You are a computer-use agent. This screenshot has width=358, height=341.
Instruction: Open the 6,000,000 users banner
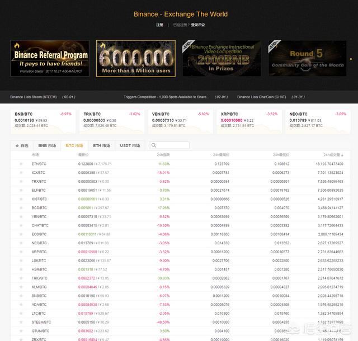[136, 59]
